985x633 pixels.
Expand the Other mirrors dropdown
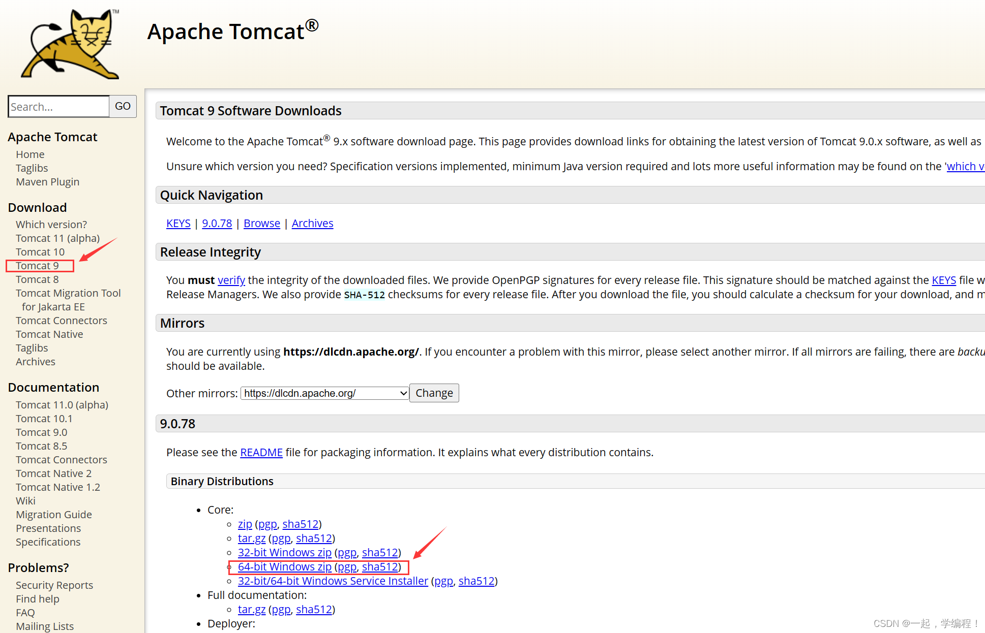325,393
